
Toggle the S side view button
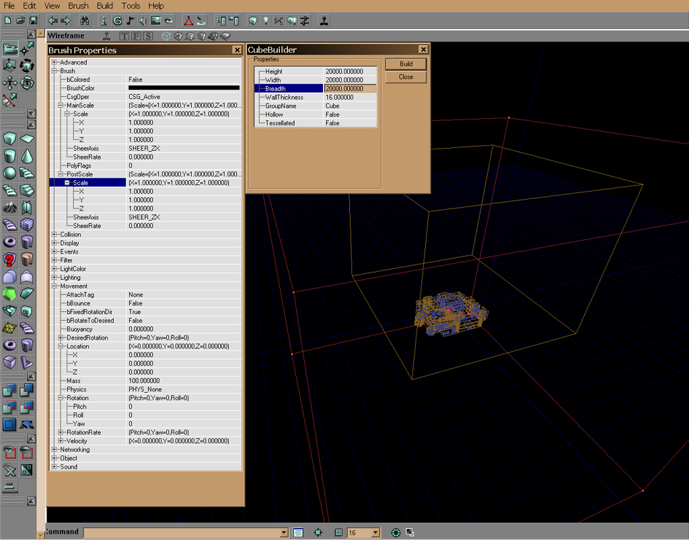coord(147,36)
